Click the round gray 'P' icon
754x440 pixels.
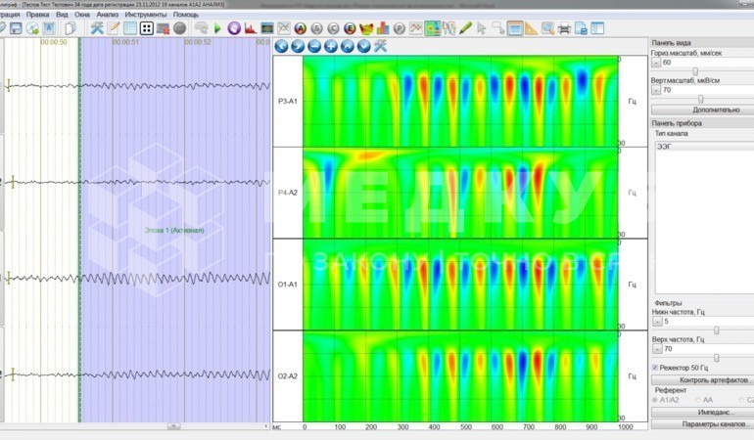click(x=400, y=28)
